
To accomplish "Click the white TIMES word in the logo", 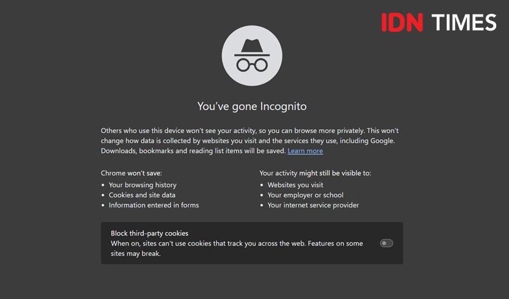I will tap(464, 22).
